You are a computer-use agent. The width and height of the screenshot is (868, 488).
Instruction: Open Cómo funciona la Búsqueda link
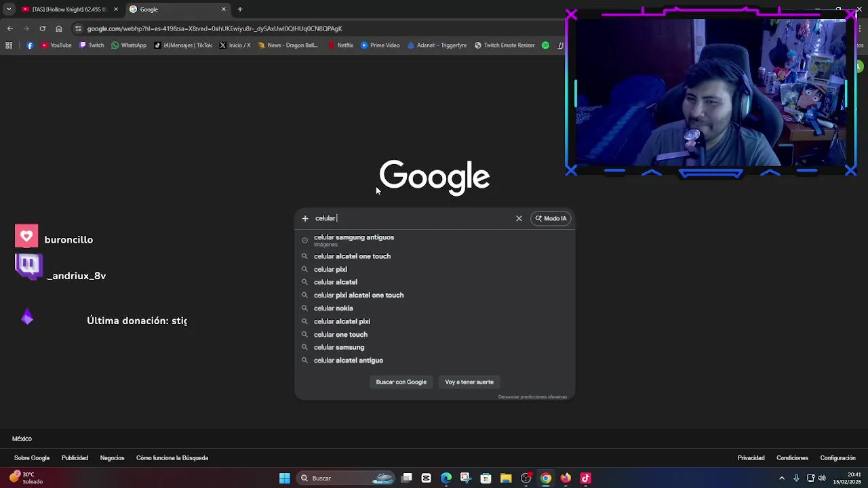(x=172, y=458)
